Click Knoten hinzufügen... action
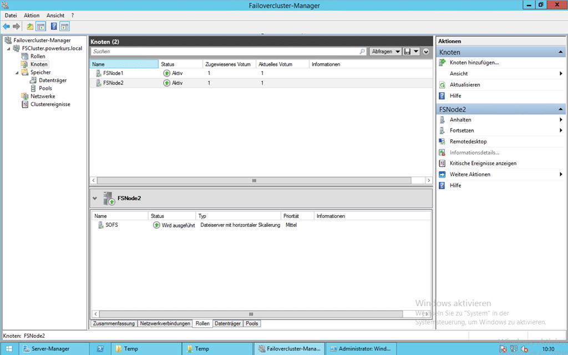Viewport: 568px width, 355px height. [474, 63]
